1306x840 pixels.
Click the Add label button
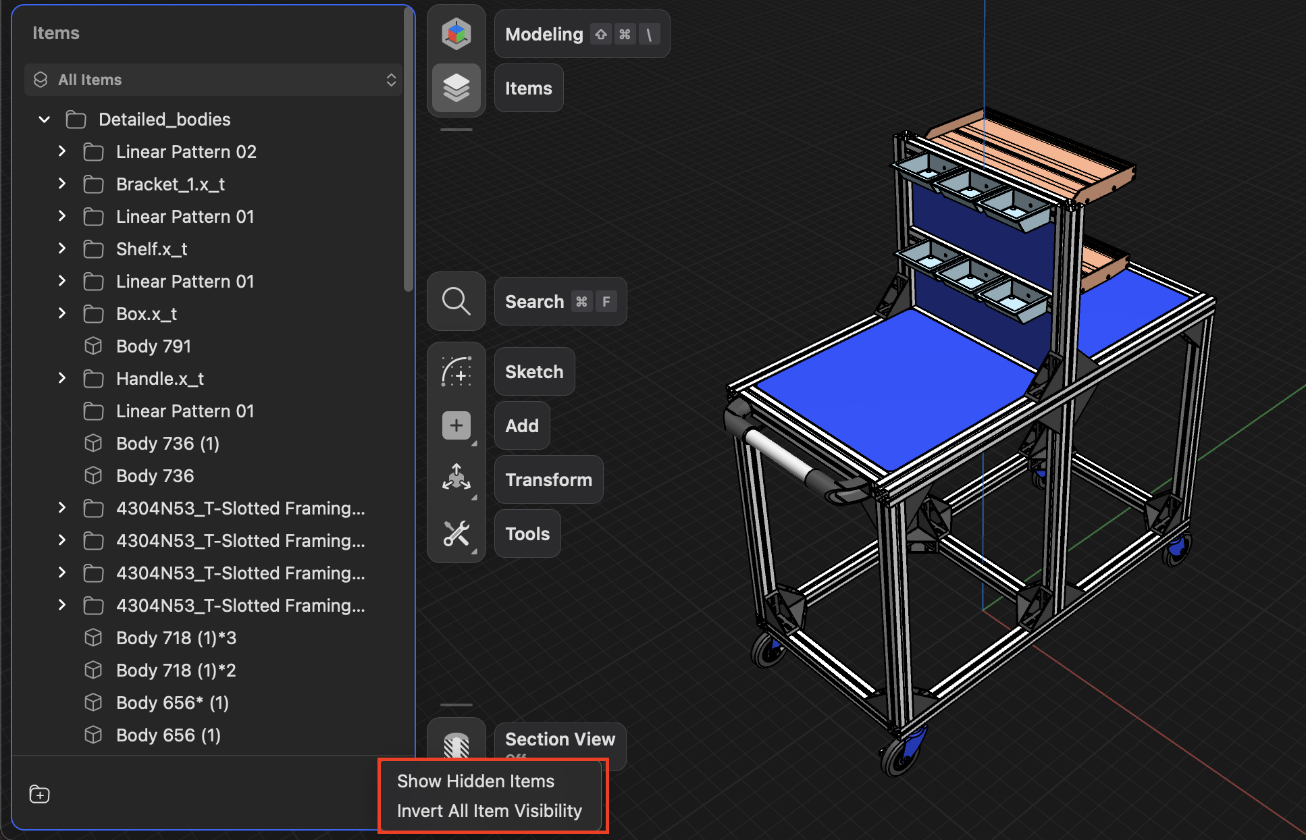point(522,426)
